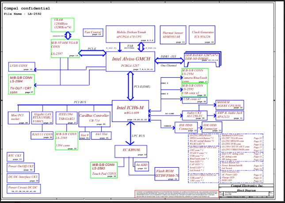Click the DDR BANK0 DDR-SO-DIMM block
The image size is (285, 203).
202,59
